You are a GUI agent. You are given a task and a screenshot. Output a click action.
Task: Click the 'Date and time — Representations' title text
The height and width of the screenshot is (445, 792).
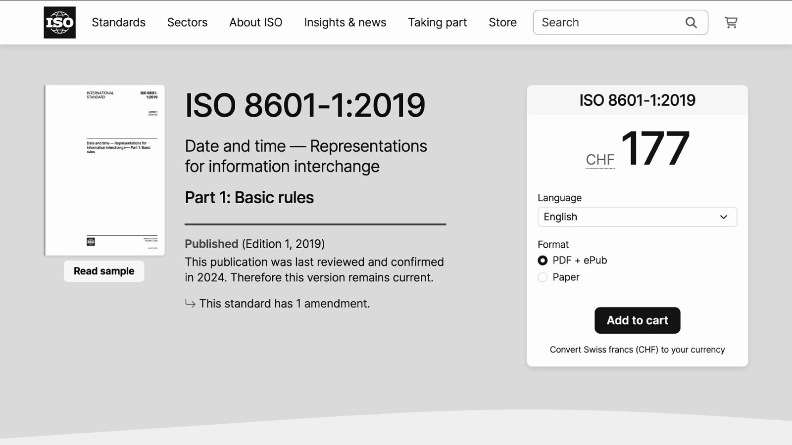(306, 146)
